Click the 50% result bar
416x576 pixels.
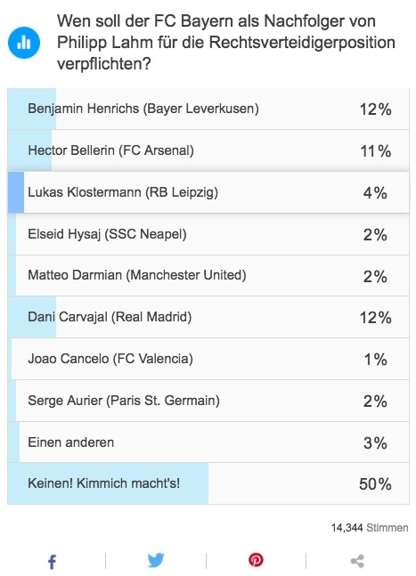[x=108, y=483]
